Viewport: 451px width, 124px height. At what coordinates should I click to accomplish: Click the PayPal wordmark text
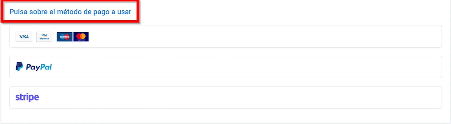pyautogui.click(x=39, y=67)
